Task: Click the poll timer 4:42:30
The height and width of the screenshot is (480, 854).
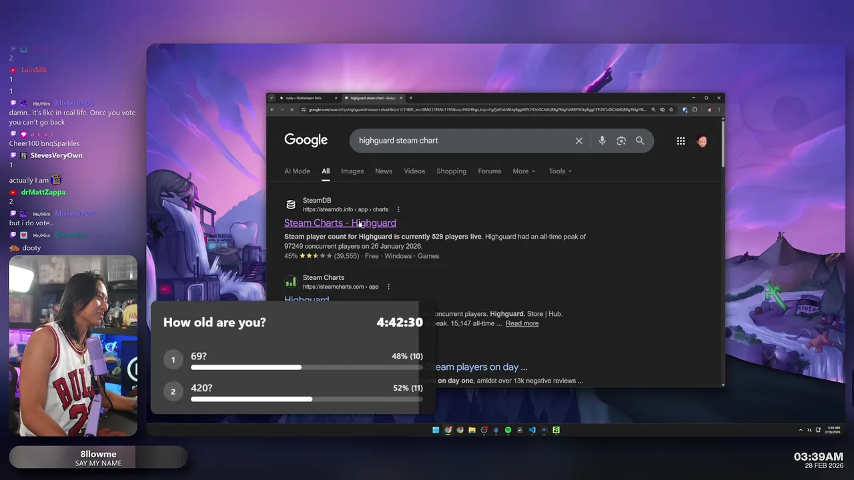Action: [x=400, y=322]
